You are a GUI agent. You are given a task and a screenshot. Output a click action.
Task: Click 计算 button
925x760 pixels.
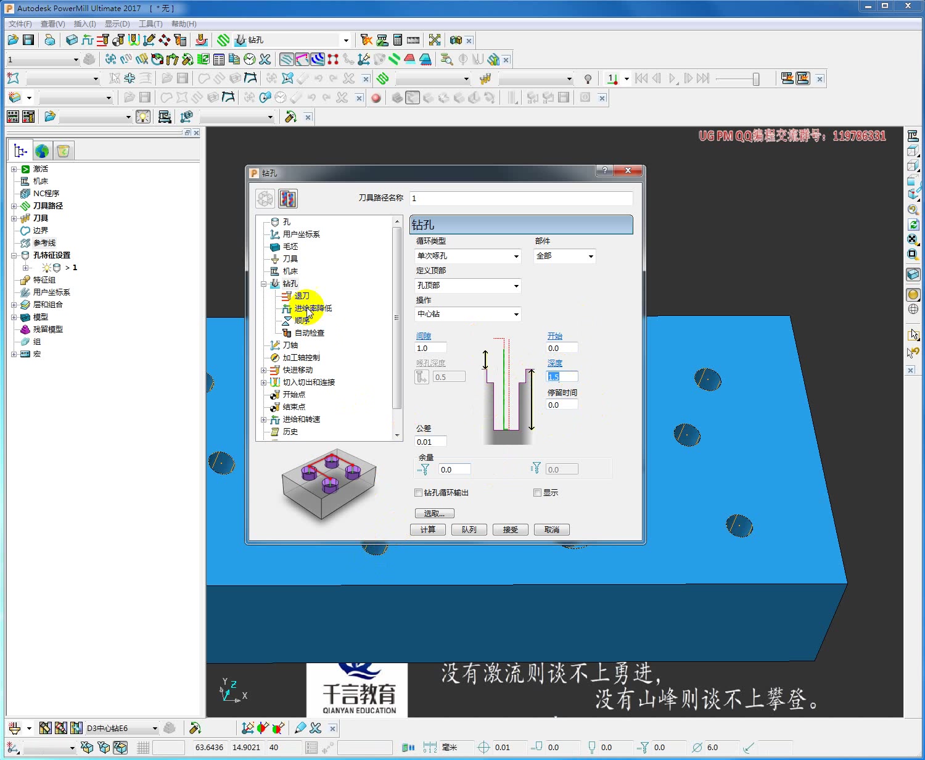coord(428,530)
